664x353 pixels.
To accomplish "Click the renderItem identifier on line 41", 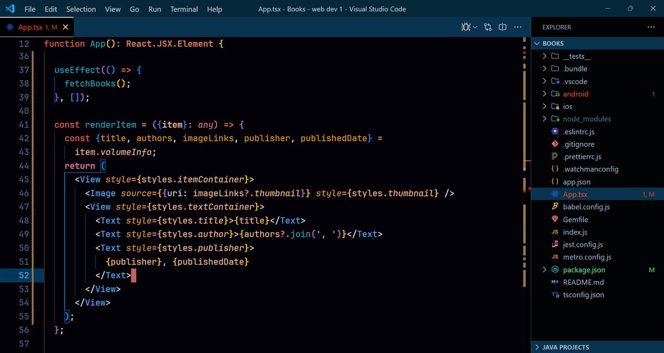I will click(x=111, y=125).
